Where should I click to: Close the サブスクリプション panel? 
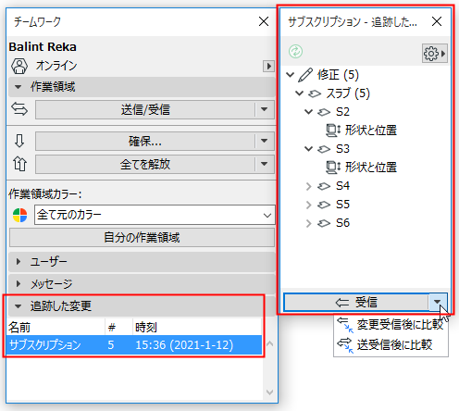pos(437,21)
